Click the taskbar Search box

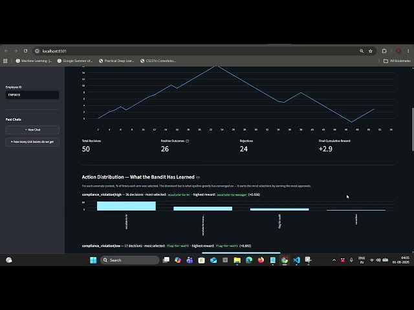(129, 260)
